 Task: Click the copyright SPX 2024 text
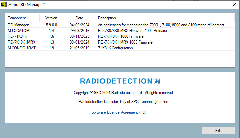[x=124, y=93]
